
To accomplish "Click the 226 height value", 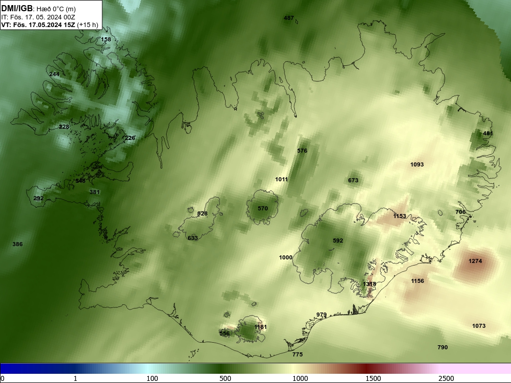I will [130, 138].
